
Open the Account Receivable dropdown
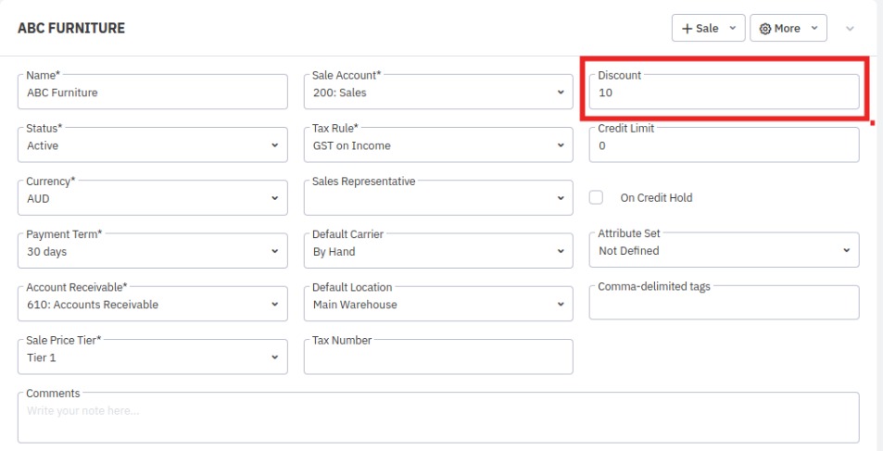152,305
